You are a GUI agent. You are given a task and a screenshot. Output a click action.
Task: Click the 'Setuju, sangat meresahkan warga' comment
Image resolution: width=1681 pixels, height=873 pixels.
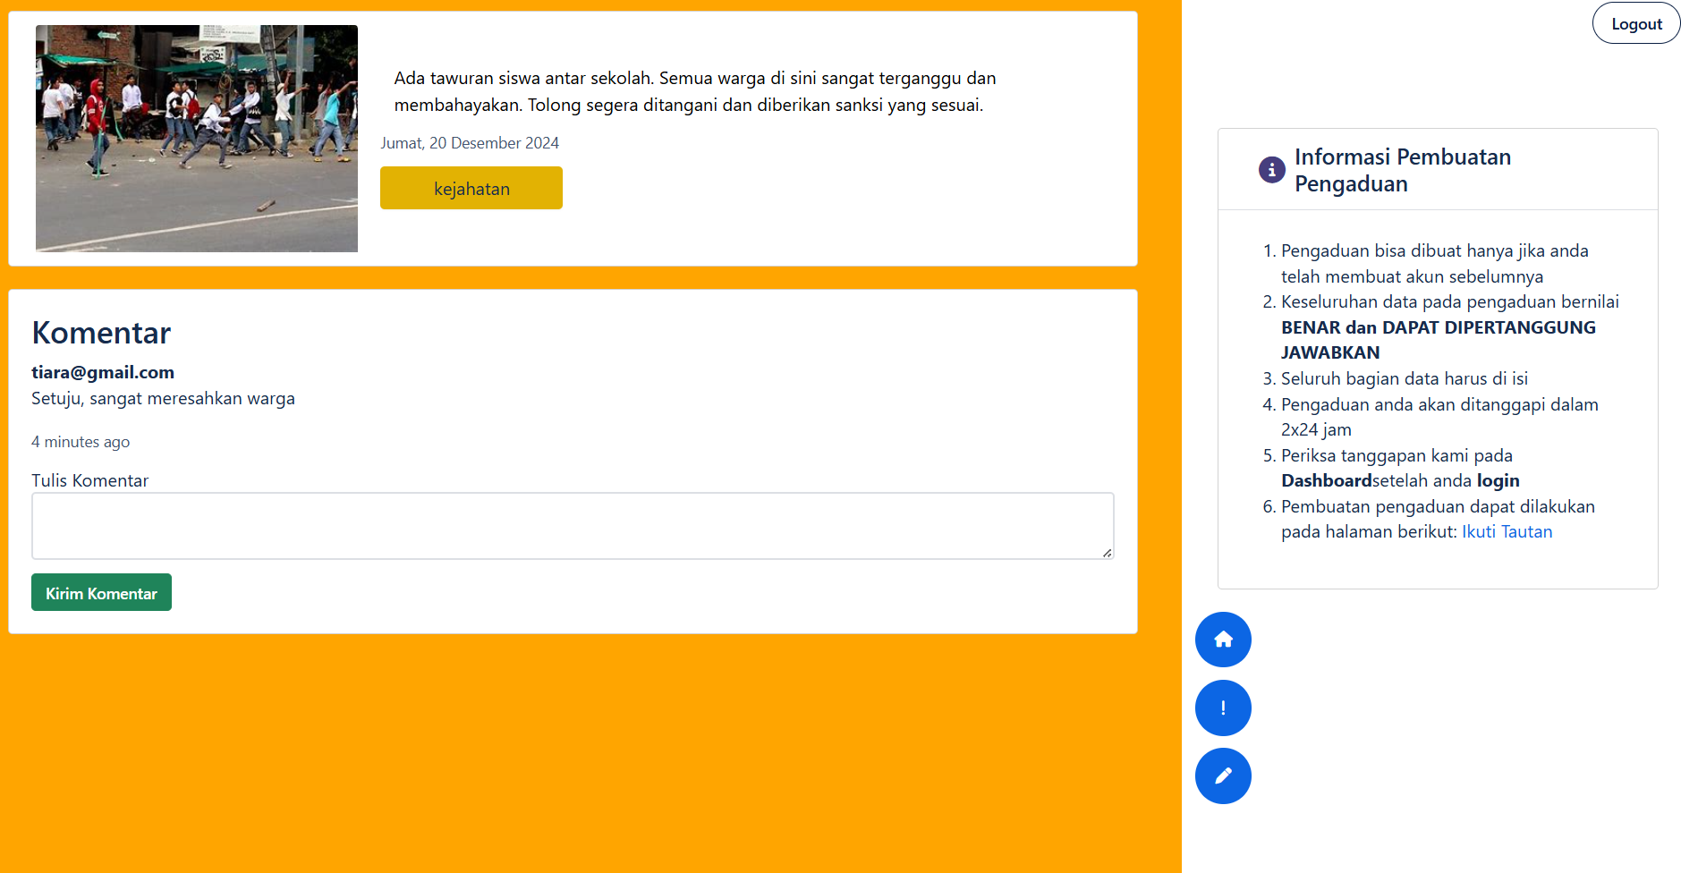pos(163,399)
